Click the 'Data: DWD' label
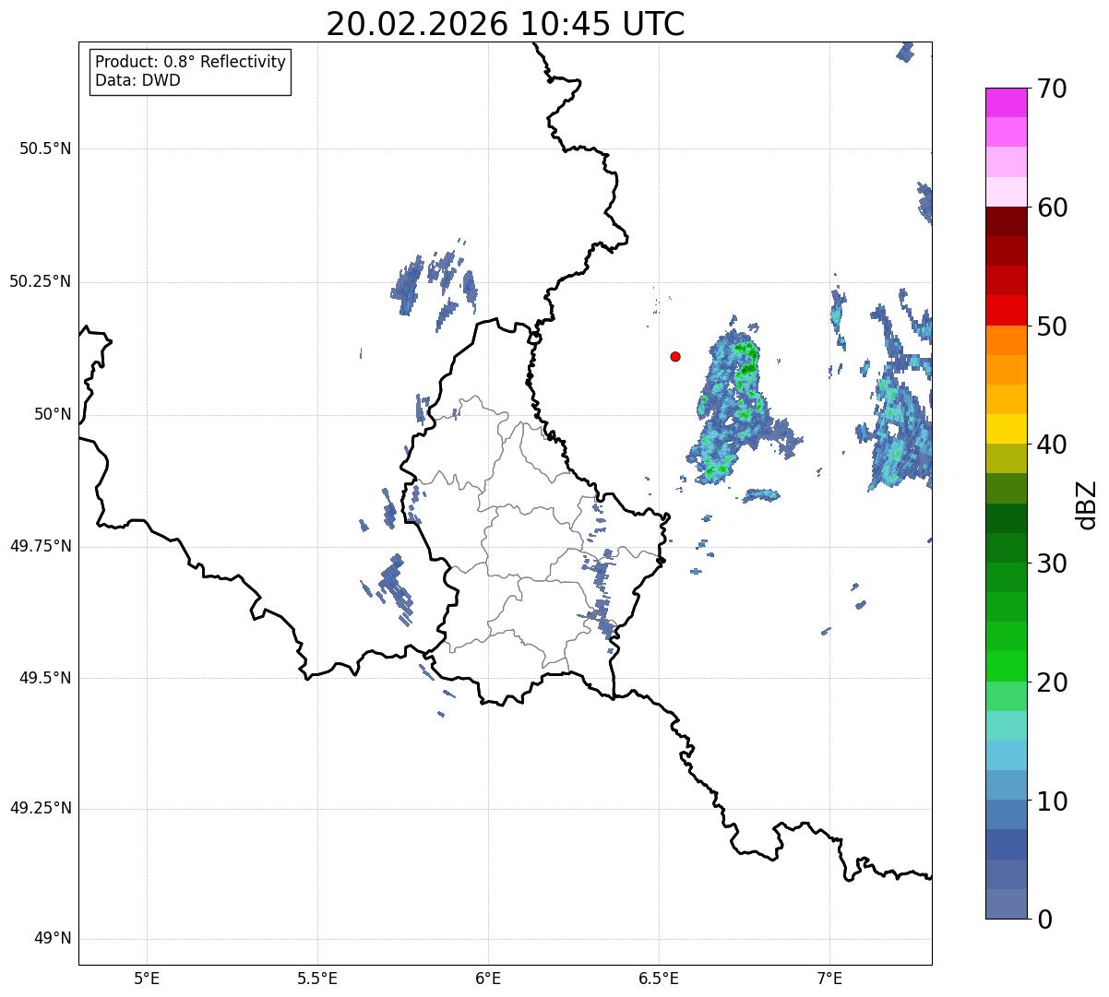 click(x=137, y=80)
